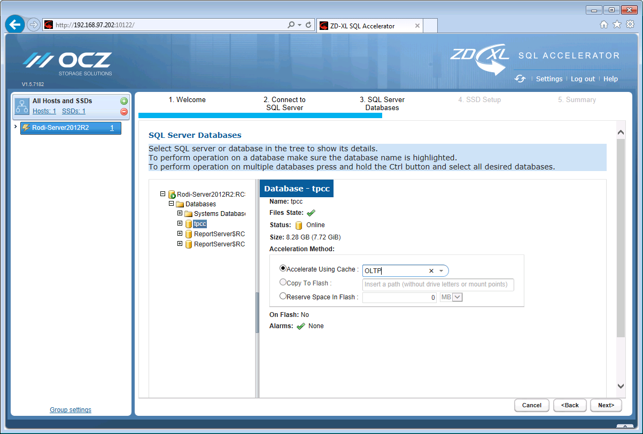Open the Help link
The width and height of the screenshot is (643, 434).
coord(610,79)
